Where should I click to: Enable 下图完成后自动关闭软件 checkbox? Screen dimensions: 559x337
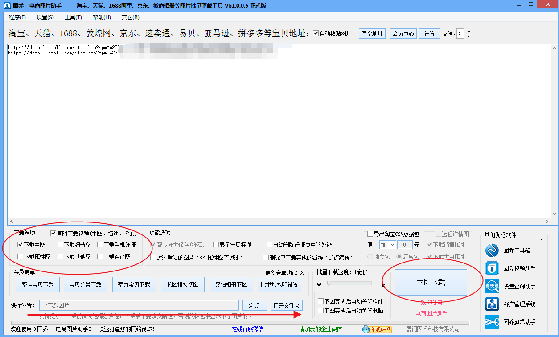321,302
